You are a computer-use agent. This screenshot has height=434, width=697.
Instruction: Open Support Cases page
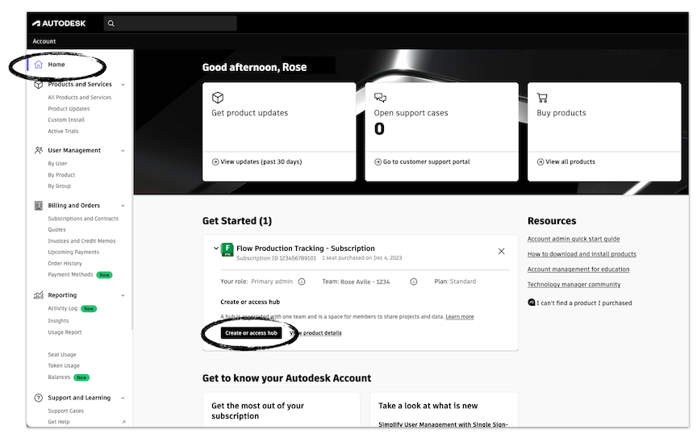tap(66, 411)
